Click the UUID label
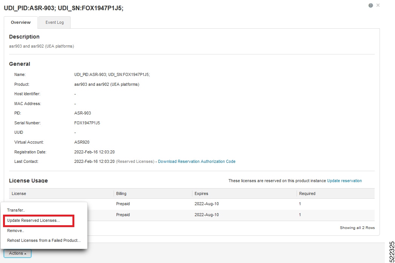This screenshot has width=395, height=263. coord(18,133)
